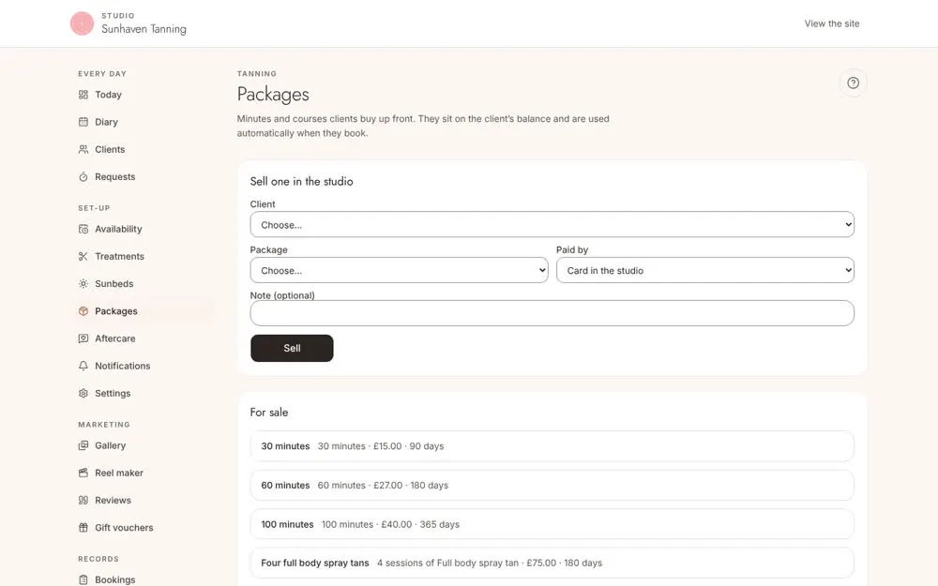Open Gift vouchers under Marketing

[x=124, y=528]
